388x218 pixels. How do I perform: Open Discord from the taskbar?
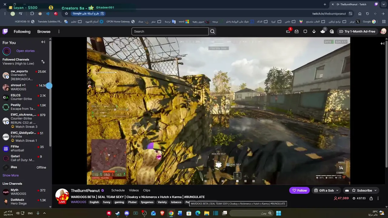(127, 213)
